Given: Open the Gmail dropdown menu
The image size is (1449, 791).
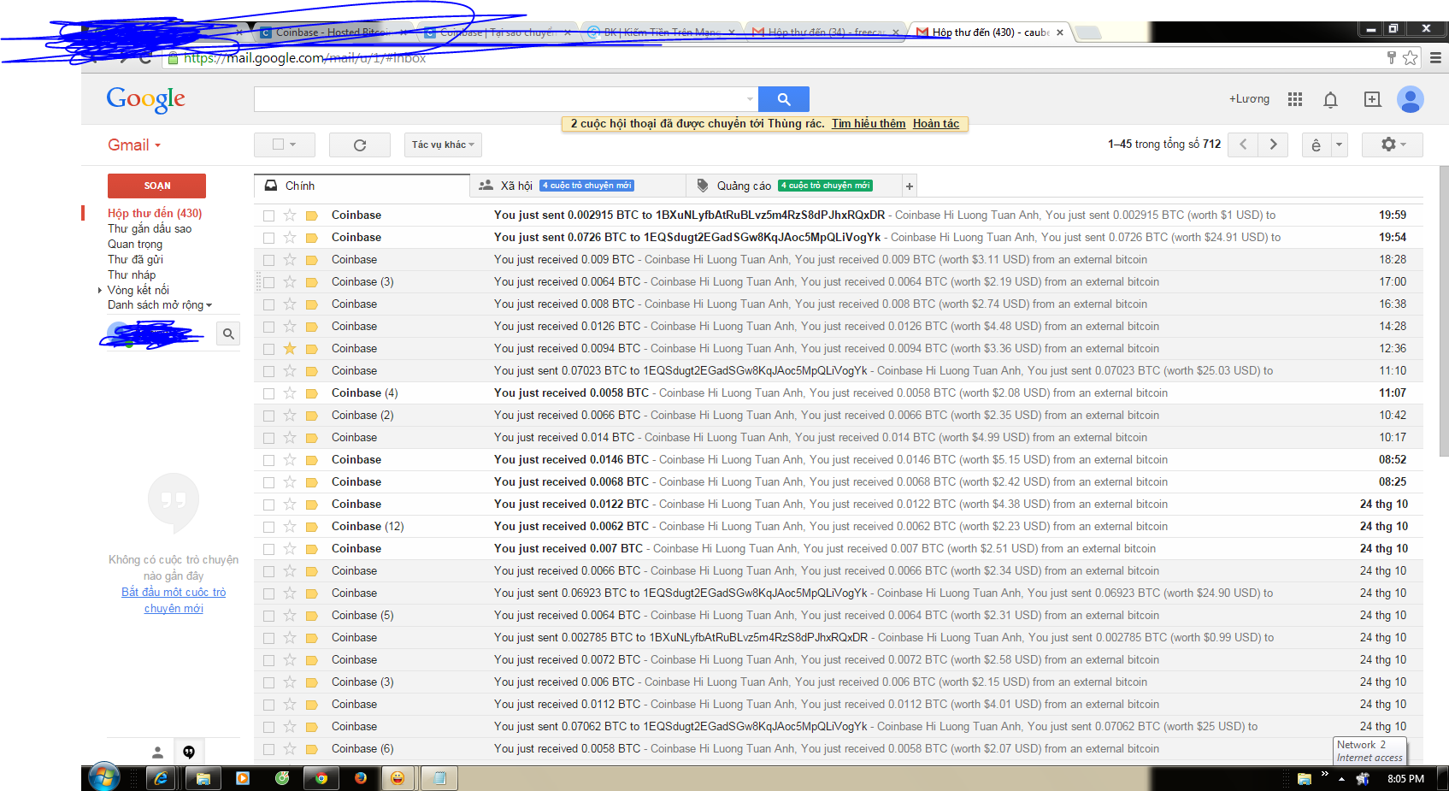Looking at the screenshot, I should [x=134, y=145].
